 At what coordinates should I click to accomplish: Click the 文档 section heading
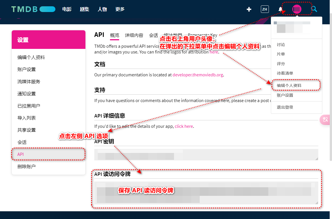pyautogui.click(x=100, y=64)
